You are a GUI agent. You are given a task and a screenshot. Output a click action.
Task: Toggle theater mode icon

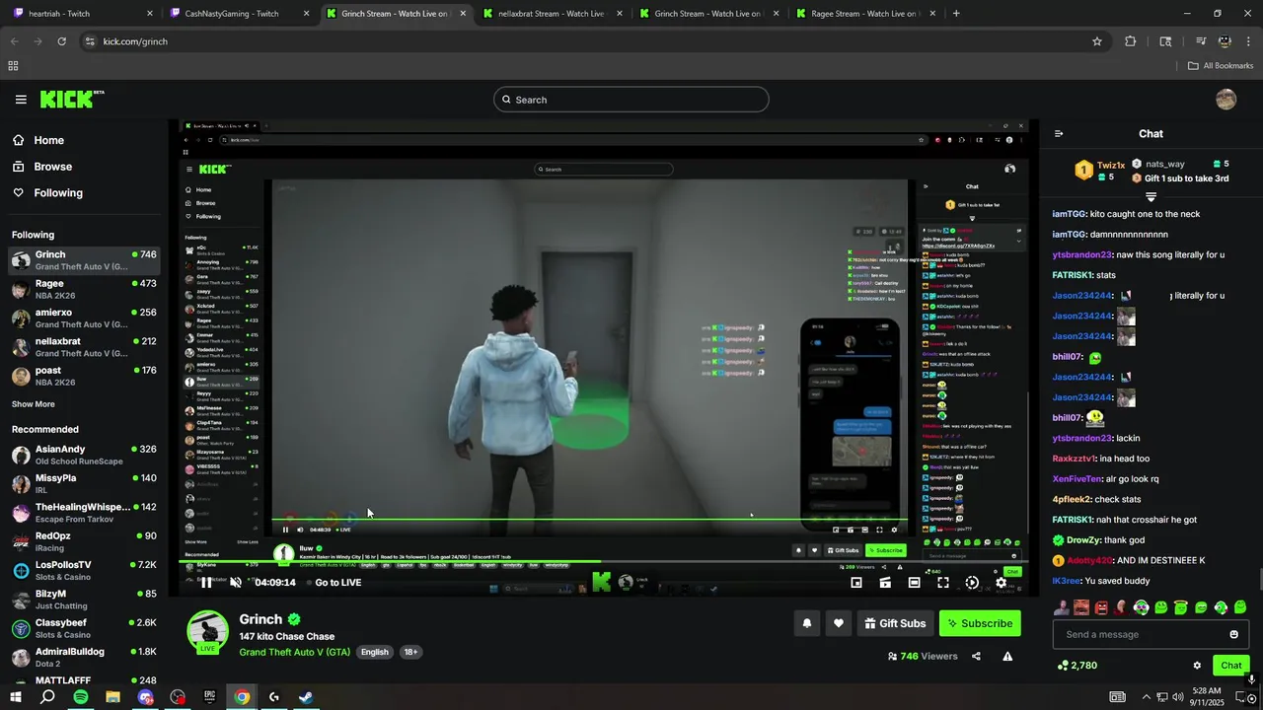tap(914, 583)
